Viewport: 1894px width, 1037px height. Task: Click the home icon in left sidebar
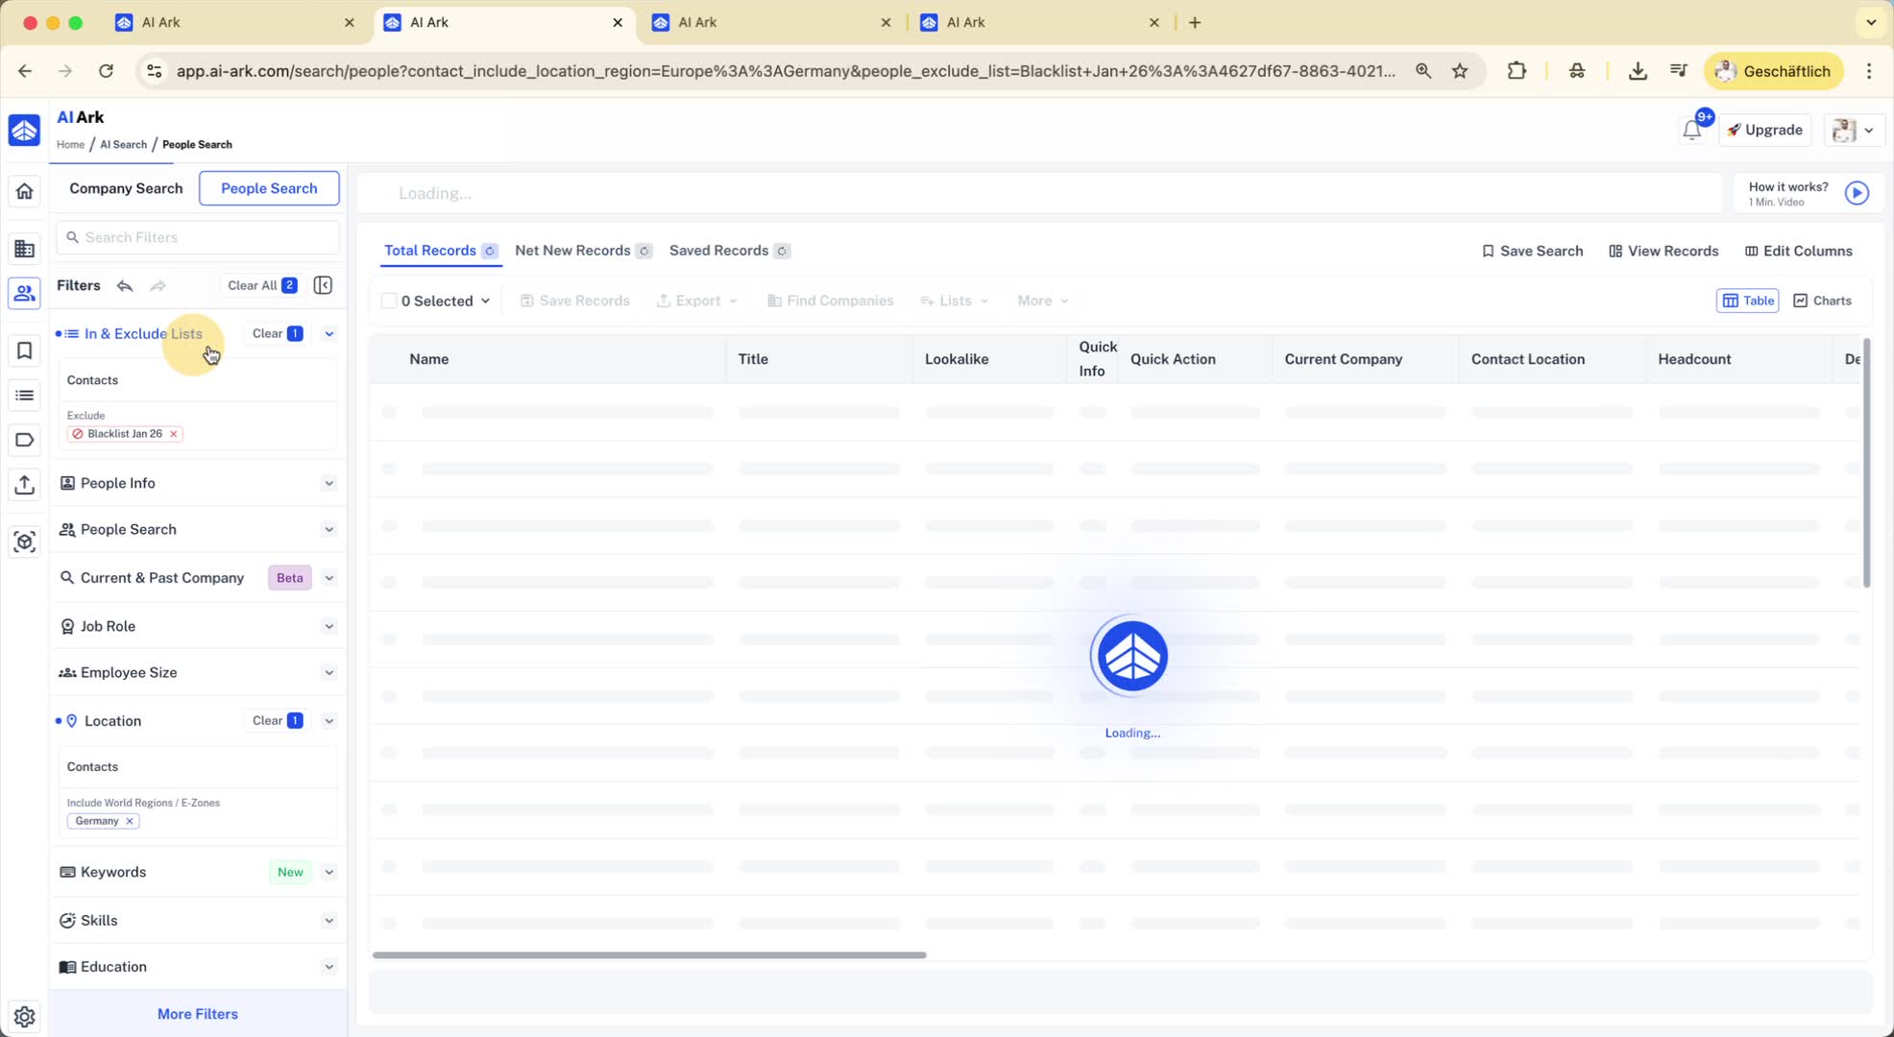coord(24,191)
